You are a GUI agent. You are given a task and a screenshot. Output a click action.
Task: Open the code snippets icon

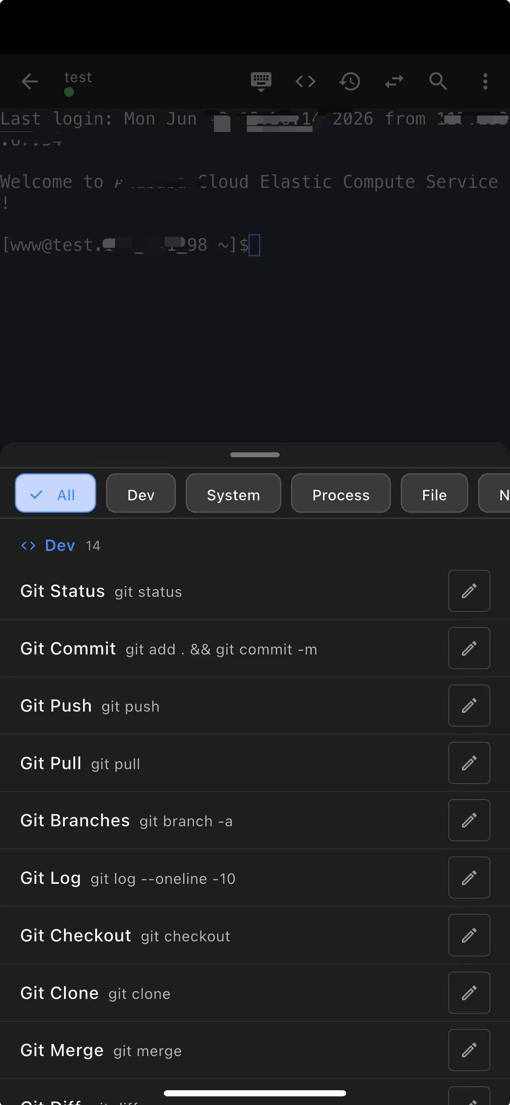[x=305, y=81]
